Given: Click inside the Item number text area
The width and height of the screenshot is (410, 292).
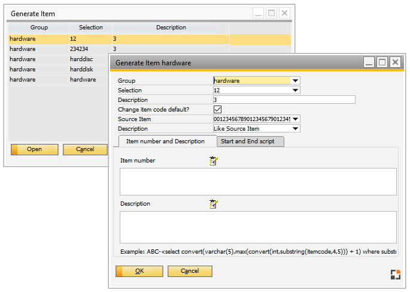Looking at the screenshot, I should point(258,181).
